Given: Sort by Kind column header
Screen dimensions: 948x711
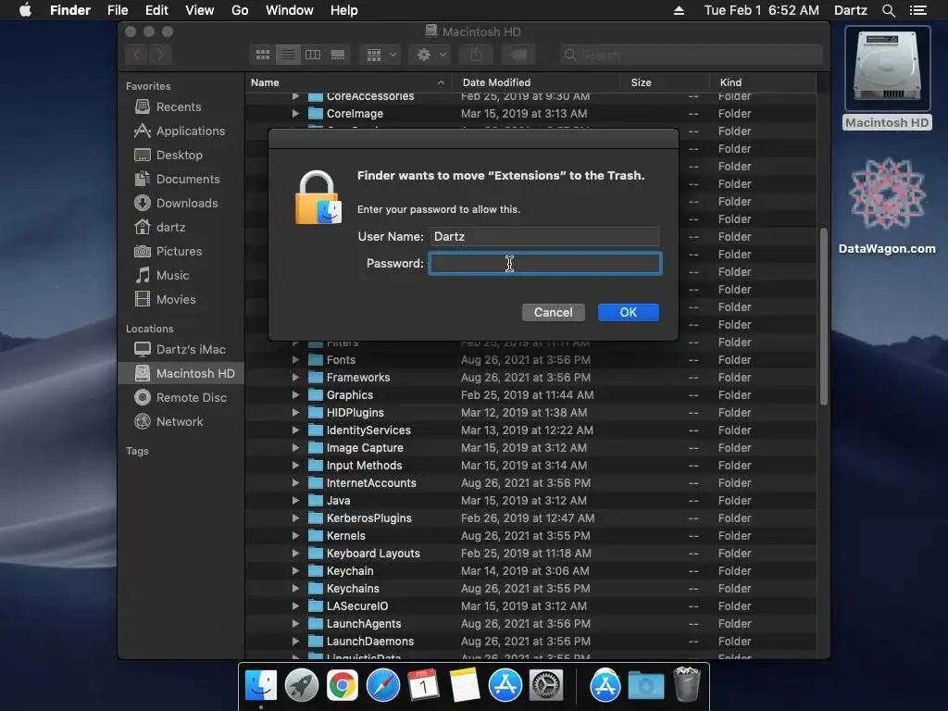Looking at the screenshot, I should pos(730,82).
